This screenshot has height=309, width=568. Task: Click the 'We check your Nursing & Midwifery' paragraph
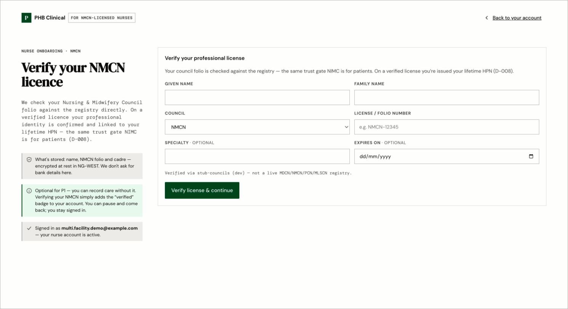click(82, 121)
